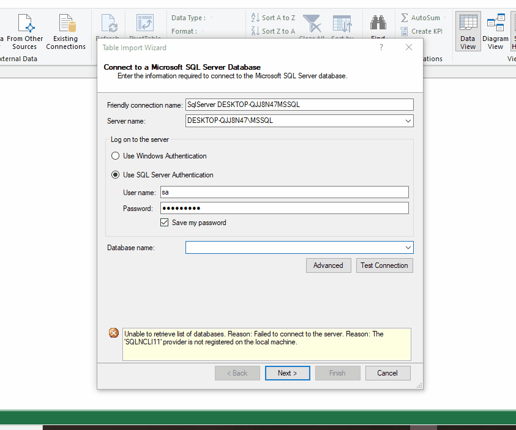Toggle Save my password checkbox
This screenshot has height=430, width=516.
coord(164,223)
